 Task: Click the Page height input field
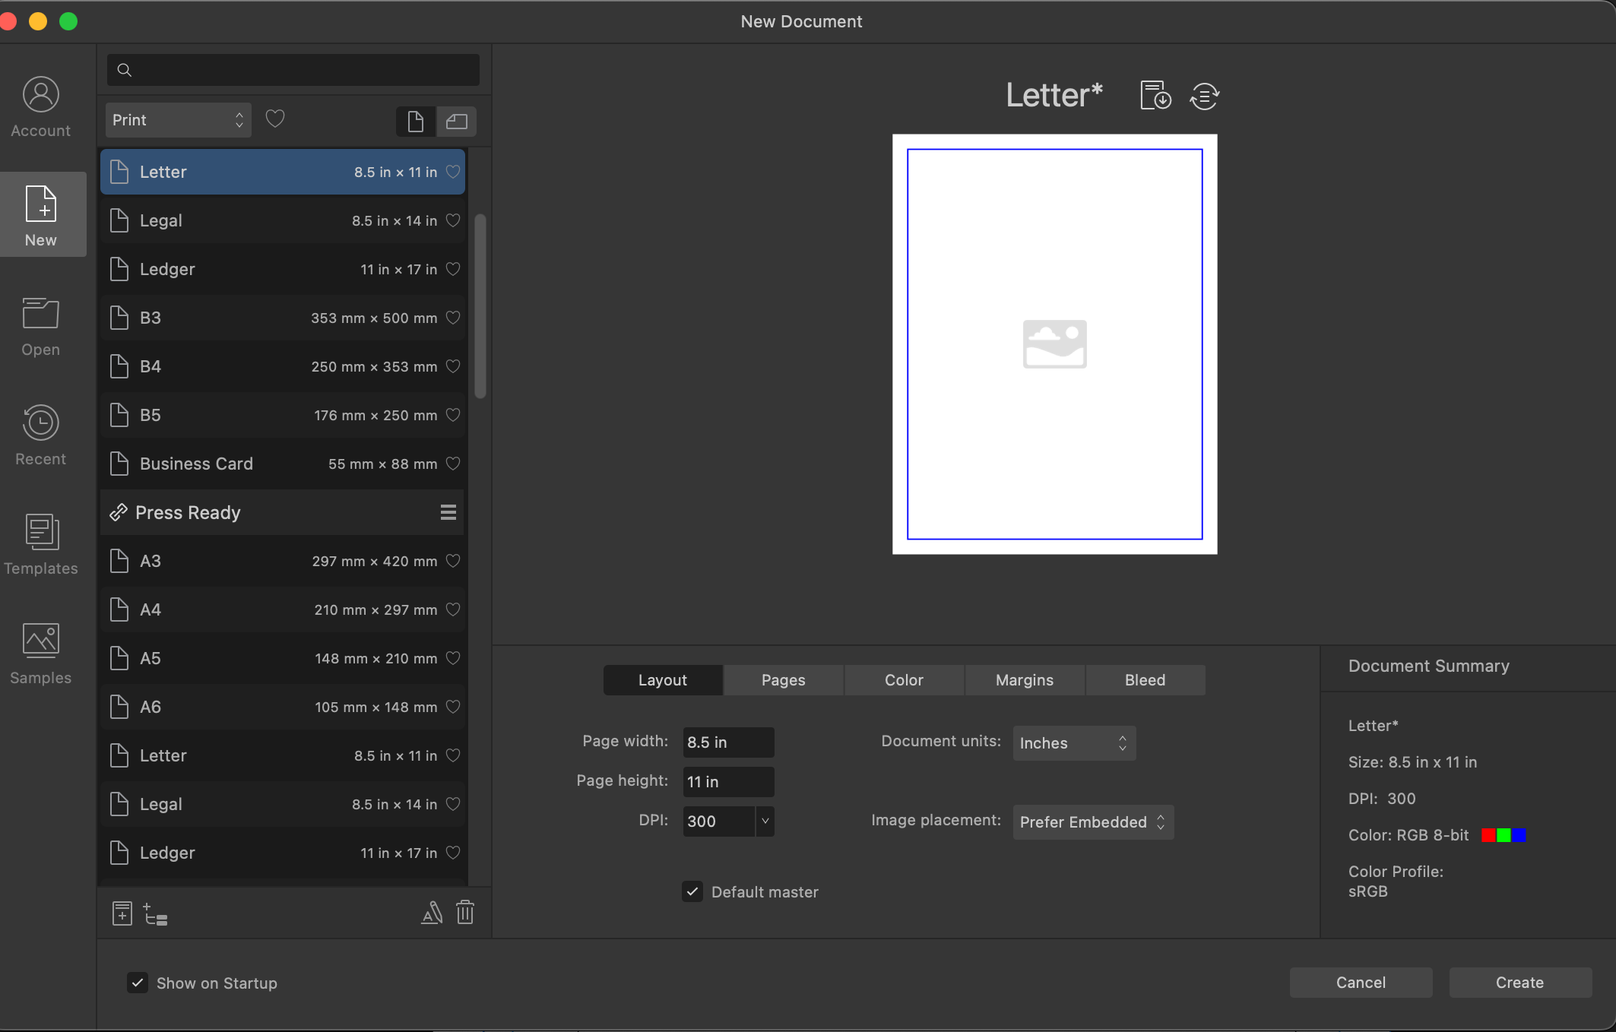[x=729, y=782]
